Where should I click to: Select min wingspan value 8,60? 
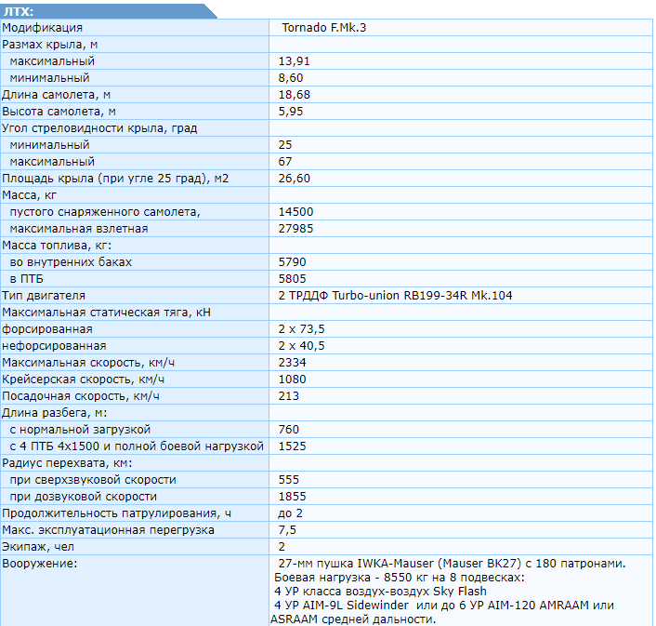(291, 78)
